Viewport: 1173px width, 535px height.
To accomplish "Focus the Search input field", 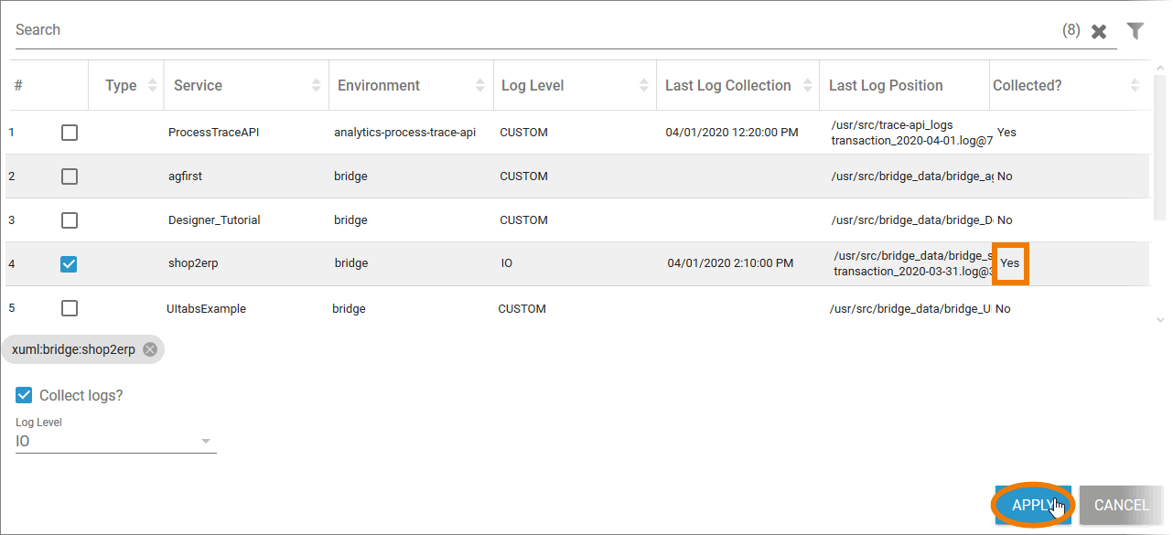I will (x=531, y=30).
